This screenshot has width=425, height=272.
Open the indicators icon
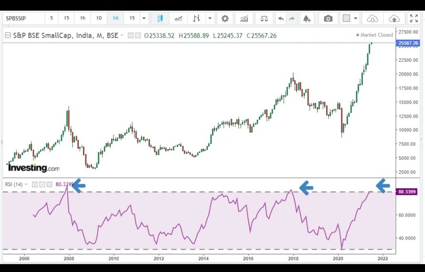[x=244, y=19]
